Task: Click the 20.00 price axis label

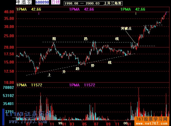Action: (x=9, y=47)
